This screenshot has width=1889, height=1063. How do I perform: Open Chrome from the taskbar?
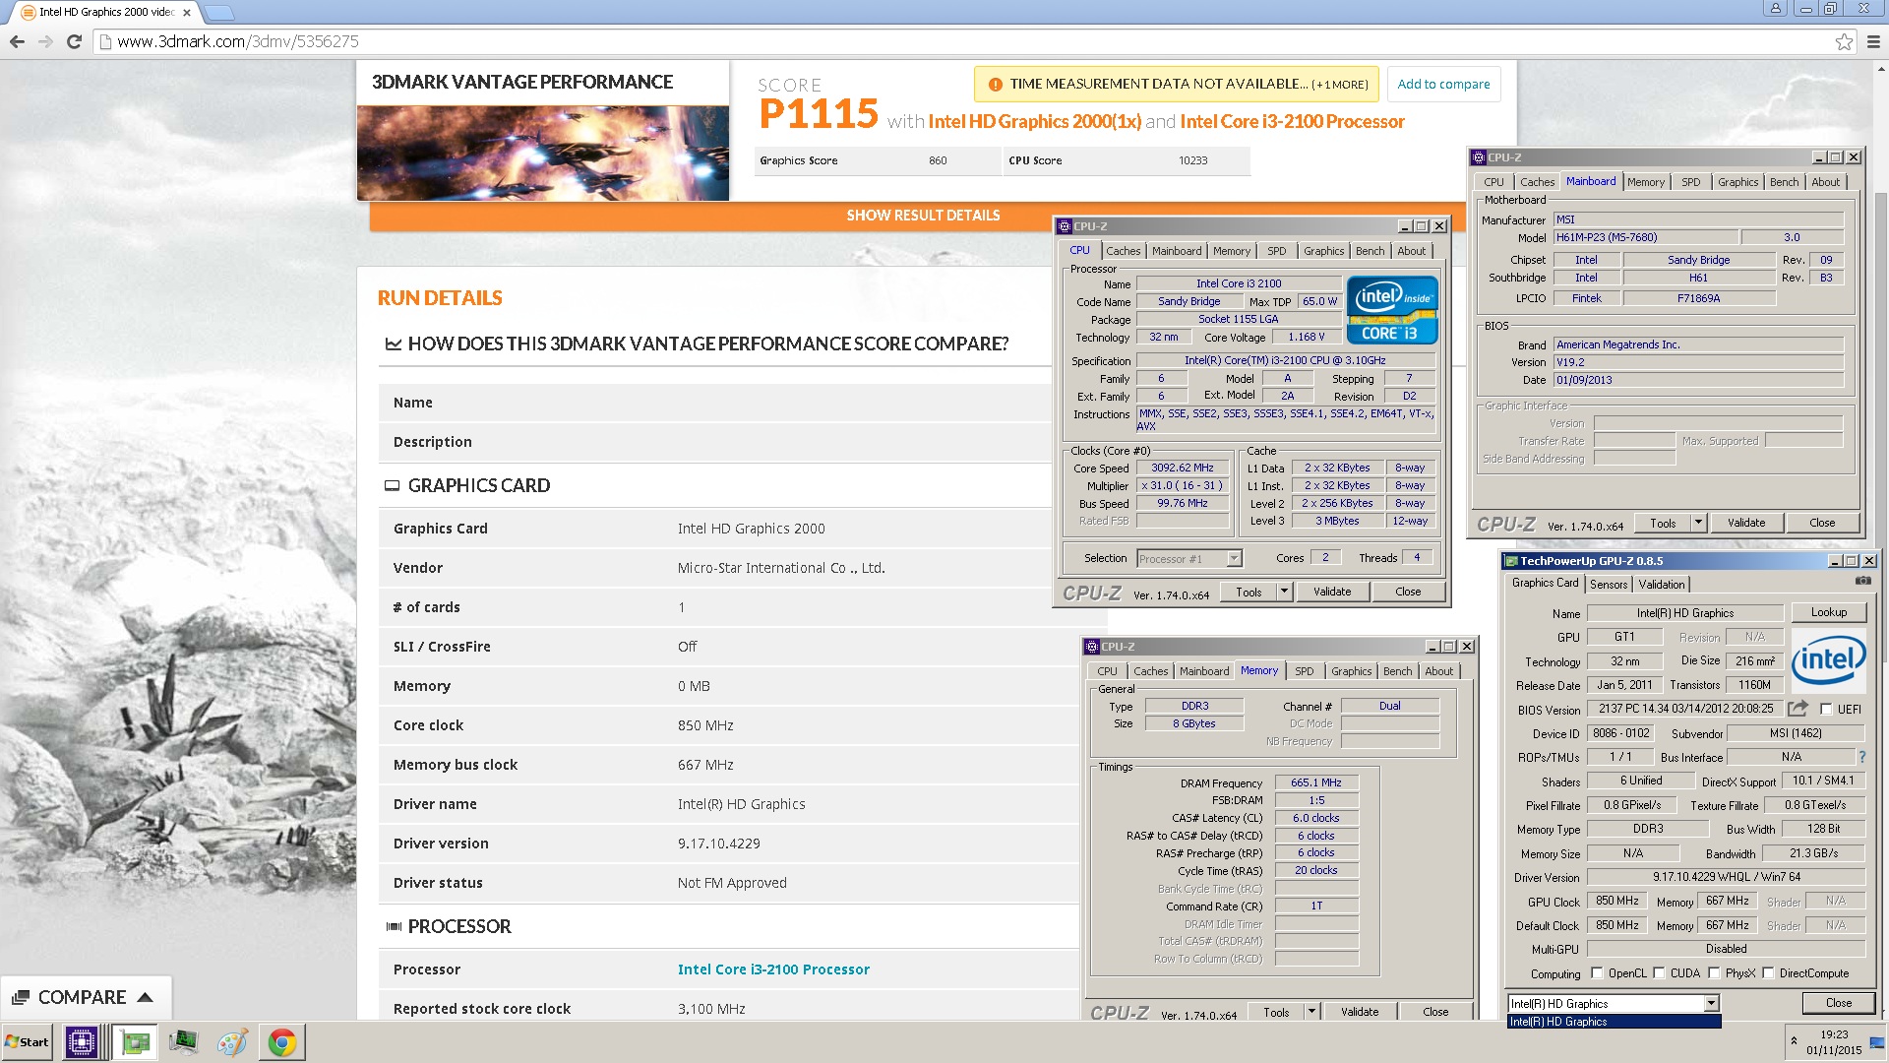(282, 1042)
